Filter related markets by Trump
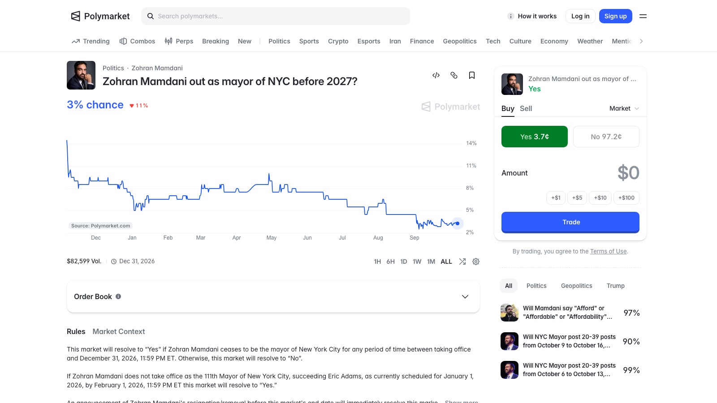Screen dimensions: 717x403 point(616,286)
